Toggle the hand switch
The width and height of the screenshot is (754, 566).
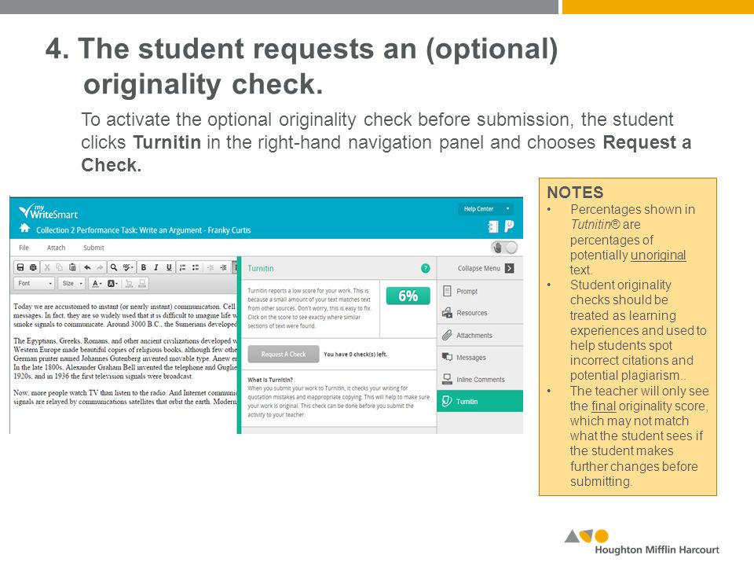504,248
